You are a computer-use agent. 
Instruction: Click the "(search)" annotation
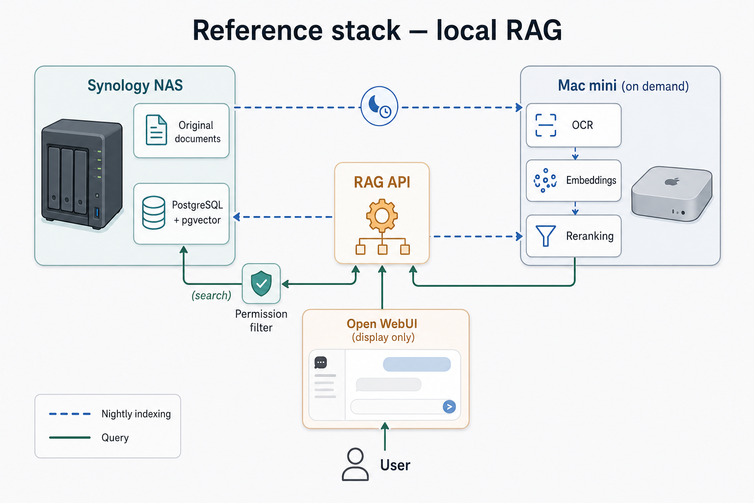tap(211, 295)
